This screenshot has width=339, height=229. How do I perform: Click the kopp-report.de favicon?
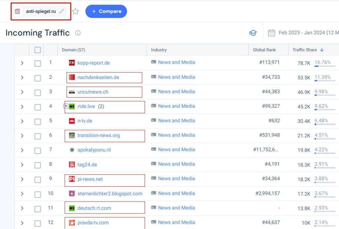pos(72,63)
